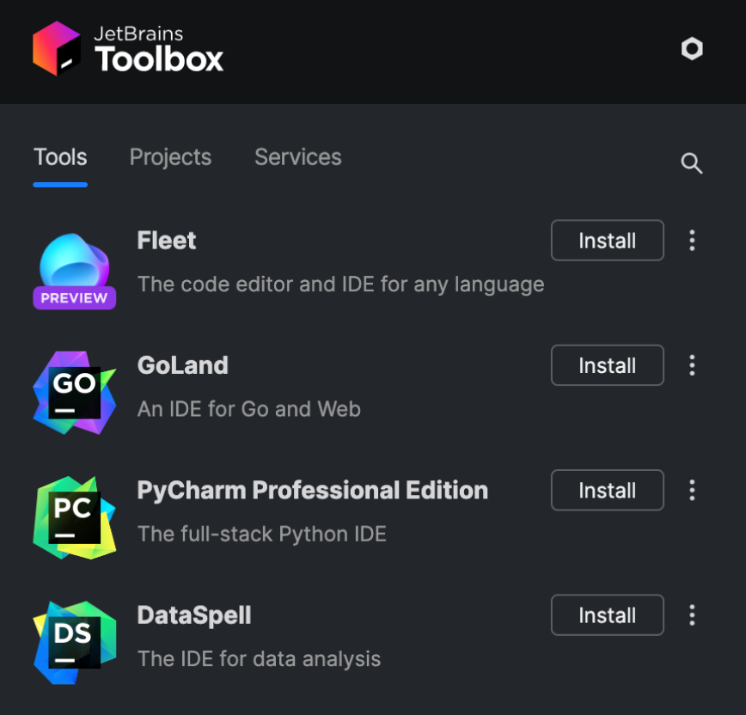
Task: Click the Fleet application icon
Action: pyautogui.click(x=74, y=262)
